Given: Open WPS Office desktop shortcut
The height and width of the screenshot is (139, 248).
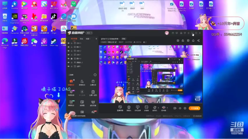Looking at the screenshot, I should click(x=54, y=5).
